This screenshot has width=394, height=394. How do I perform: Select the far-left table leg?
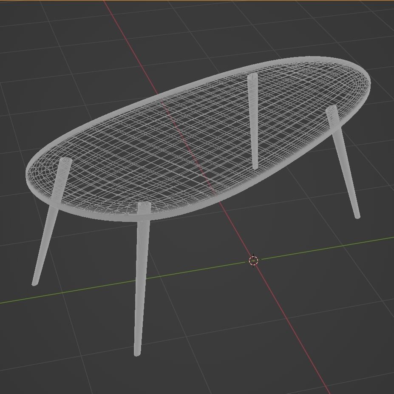click(51, 221)
